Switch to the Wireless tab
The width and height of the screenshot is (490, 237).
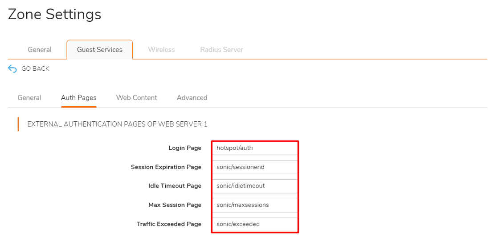coord(161,50)
